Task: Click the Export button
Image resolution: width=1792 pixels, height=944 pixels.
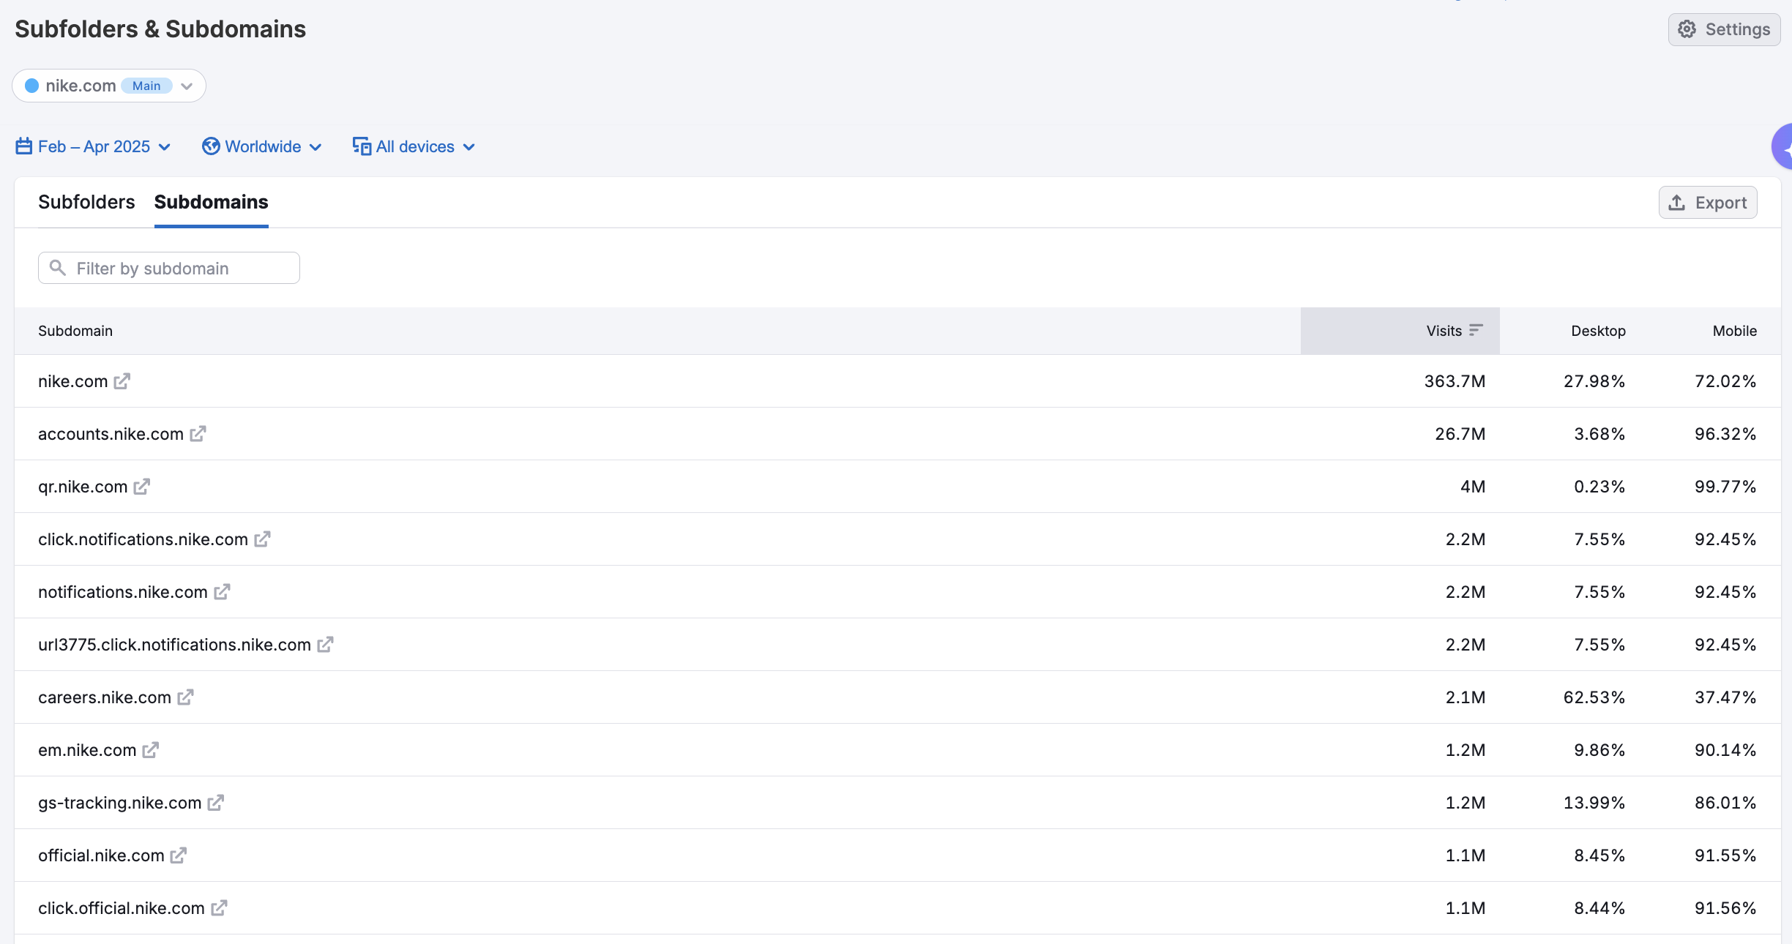Action: 1707,203
